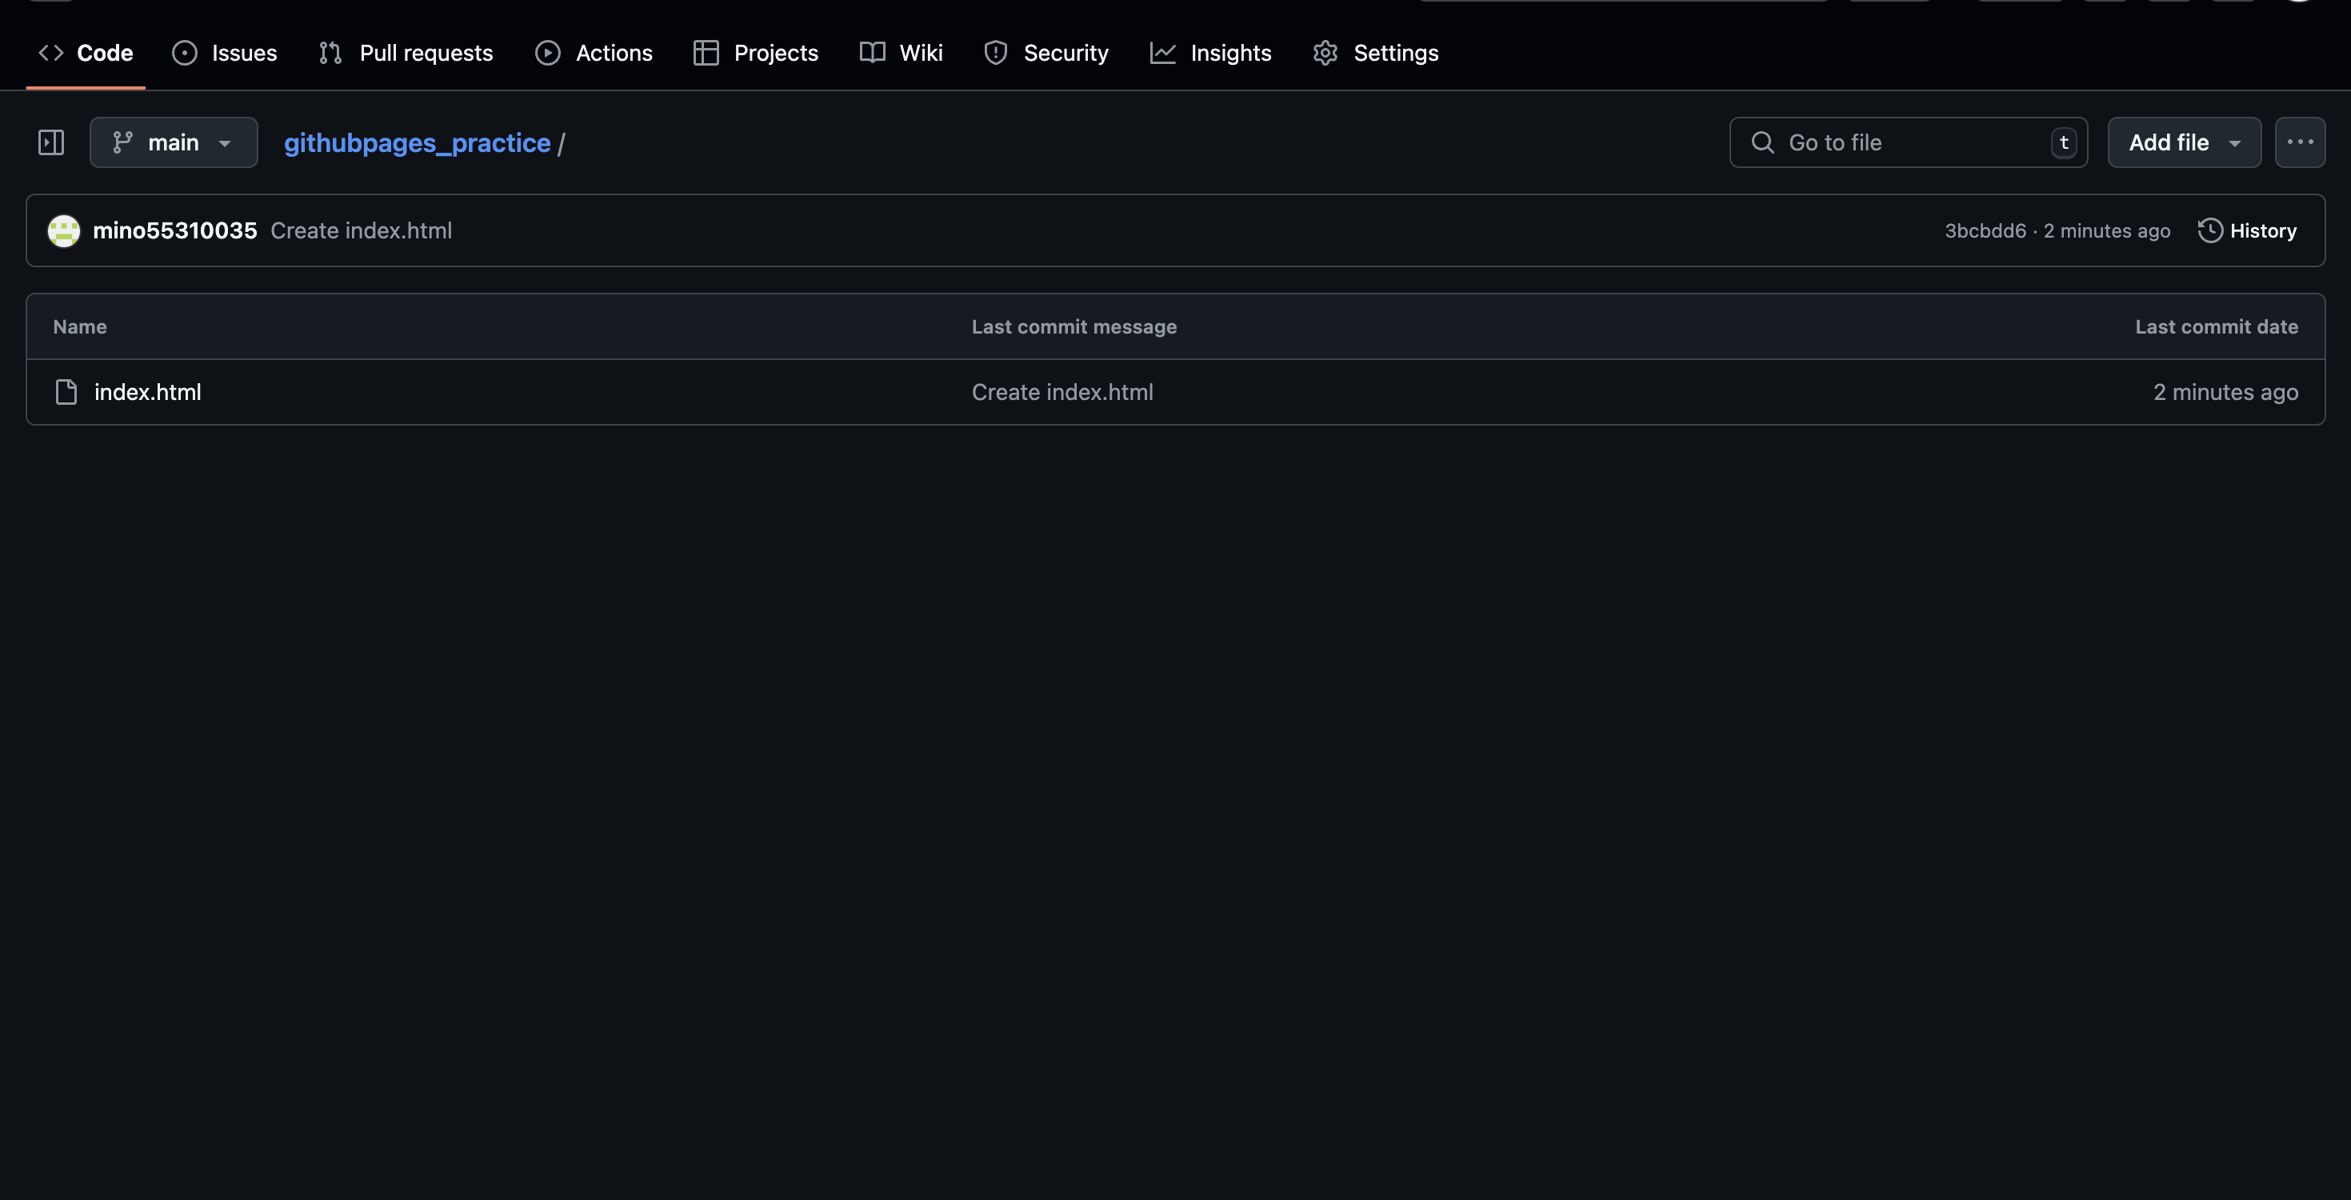
Task: Click the Pull requests icon
Action: [332, 53]
